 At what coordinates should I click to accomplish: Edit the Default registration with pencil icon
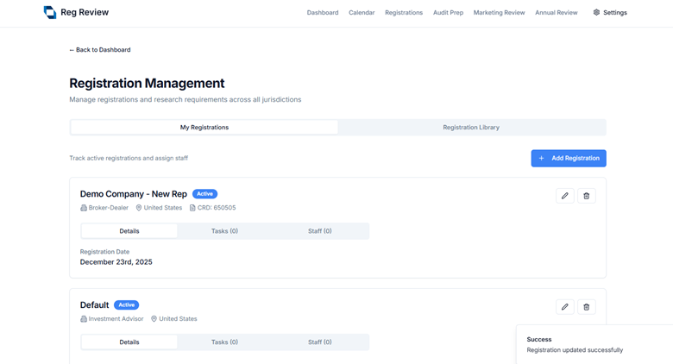click(565, 307)
